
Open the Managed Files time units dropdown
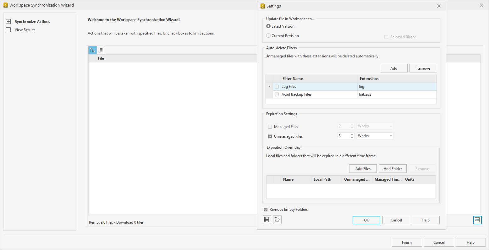[x=390, y=126]
